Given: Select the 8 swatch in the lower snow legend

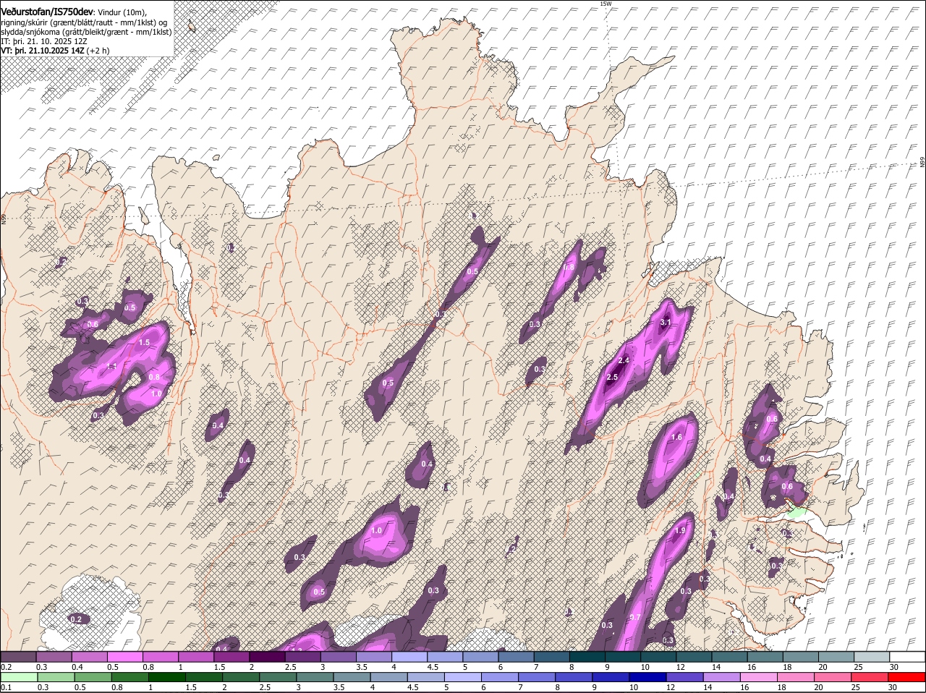Looking at the screenshot, I should point(574,677).
